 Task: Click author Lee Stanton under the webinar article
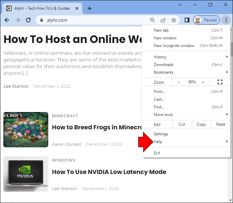pos(16,86)
